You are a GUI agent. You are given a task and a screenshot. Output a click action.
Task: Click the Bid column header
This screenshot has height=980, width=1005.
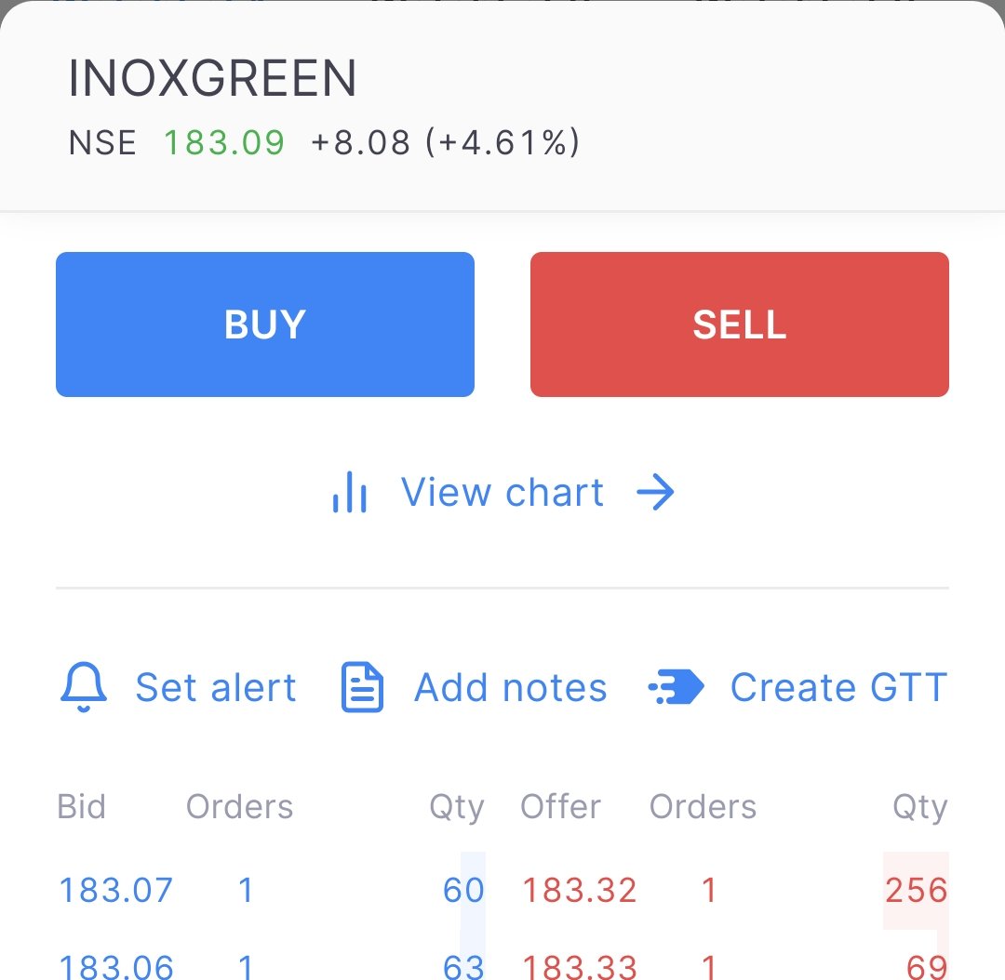click(81, 807)
